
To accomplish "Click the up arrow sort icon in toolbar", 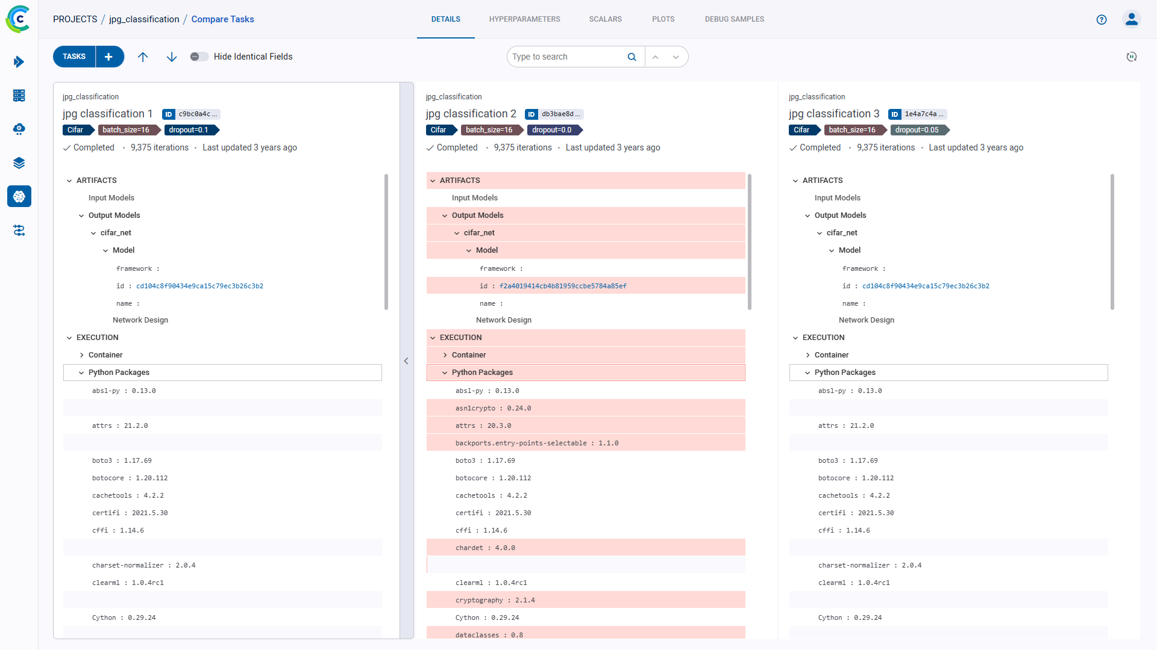I will [143, 57].
